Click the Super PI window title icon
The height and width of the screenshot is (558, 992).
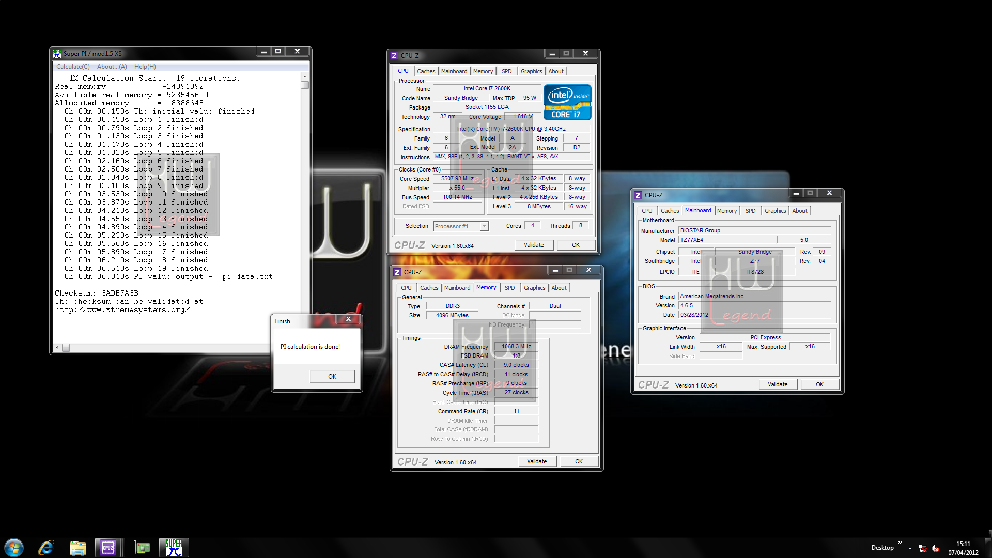pyautogui.click(x=57, y=53)
